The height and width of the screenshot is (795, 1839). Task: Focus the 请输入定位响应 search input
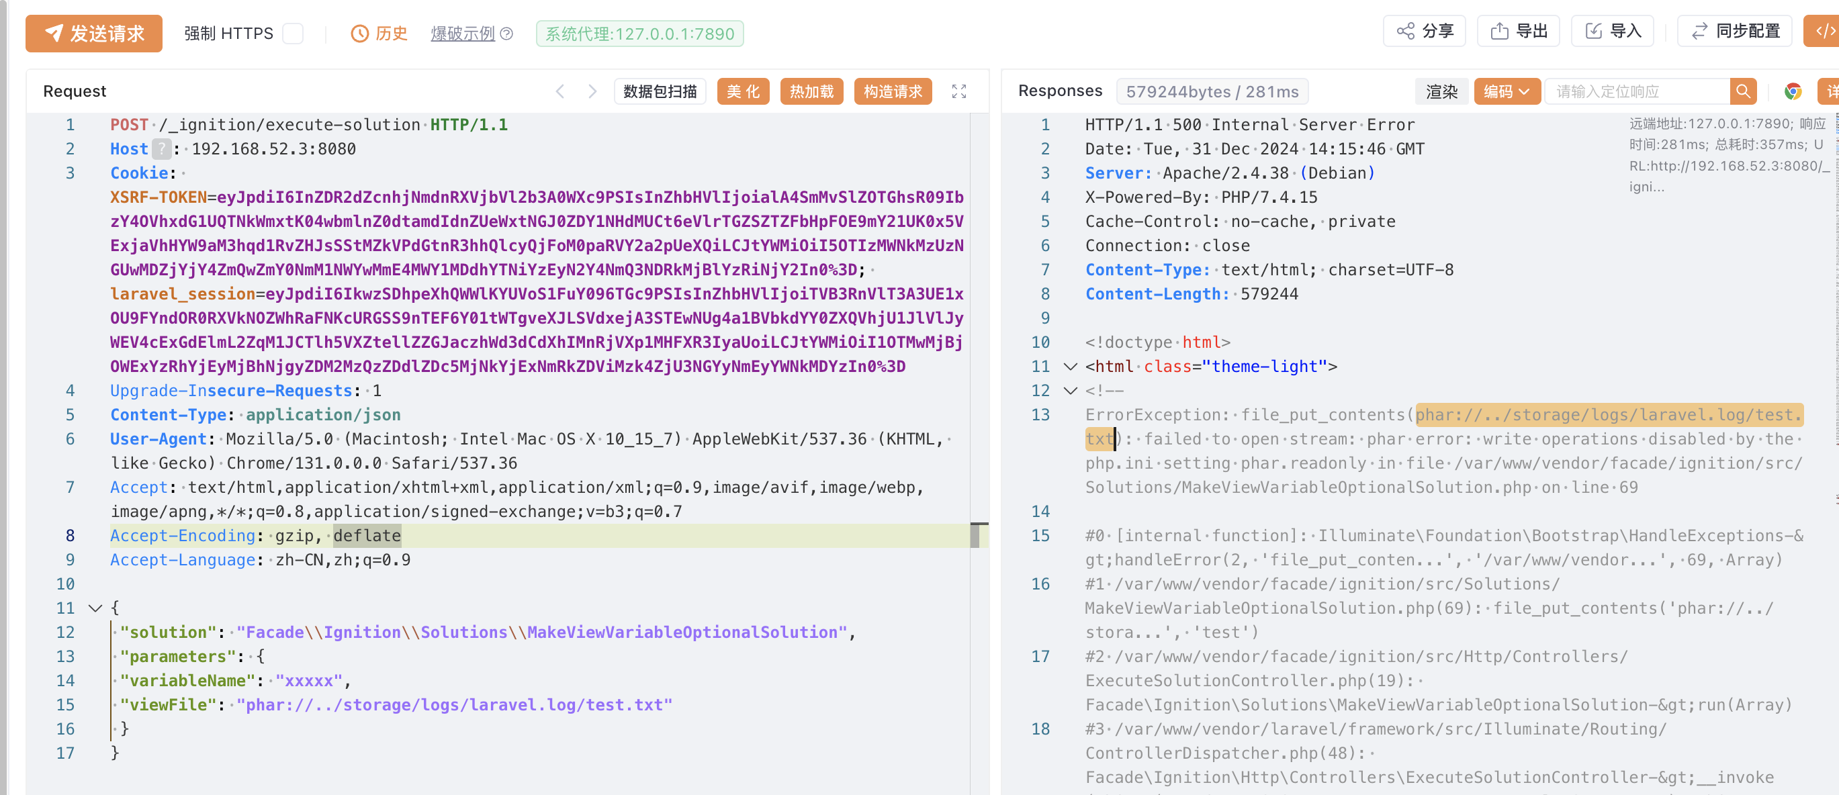click(x=1636, y=91)
